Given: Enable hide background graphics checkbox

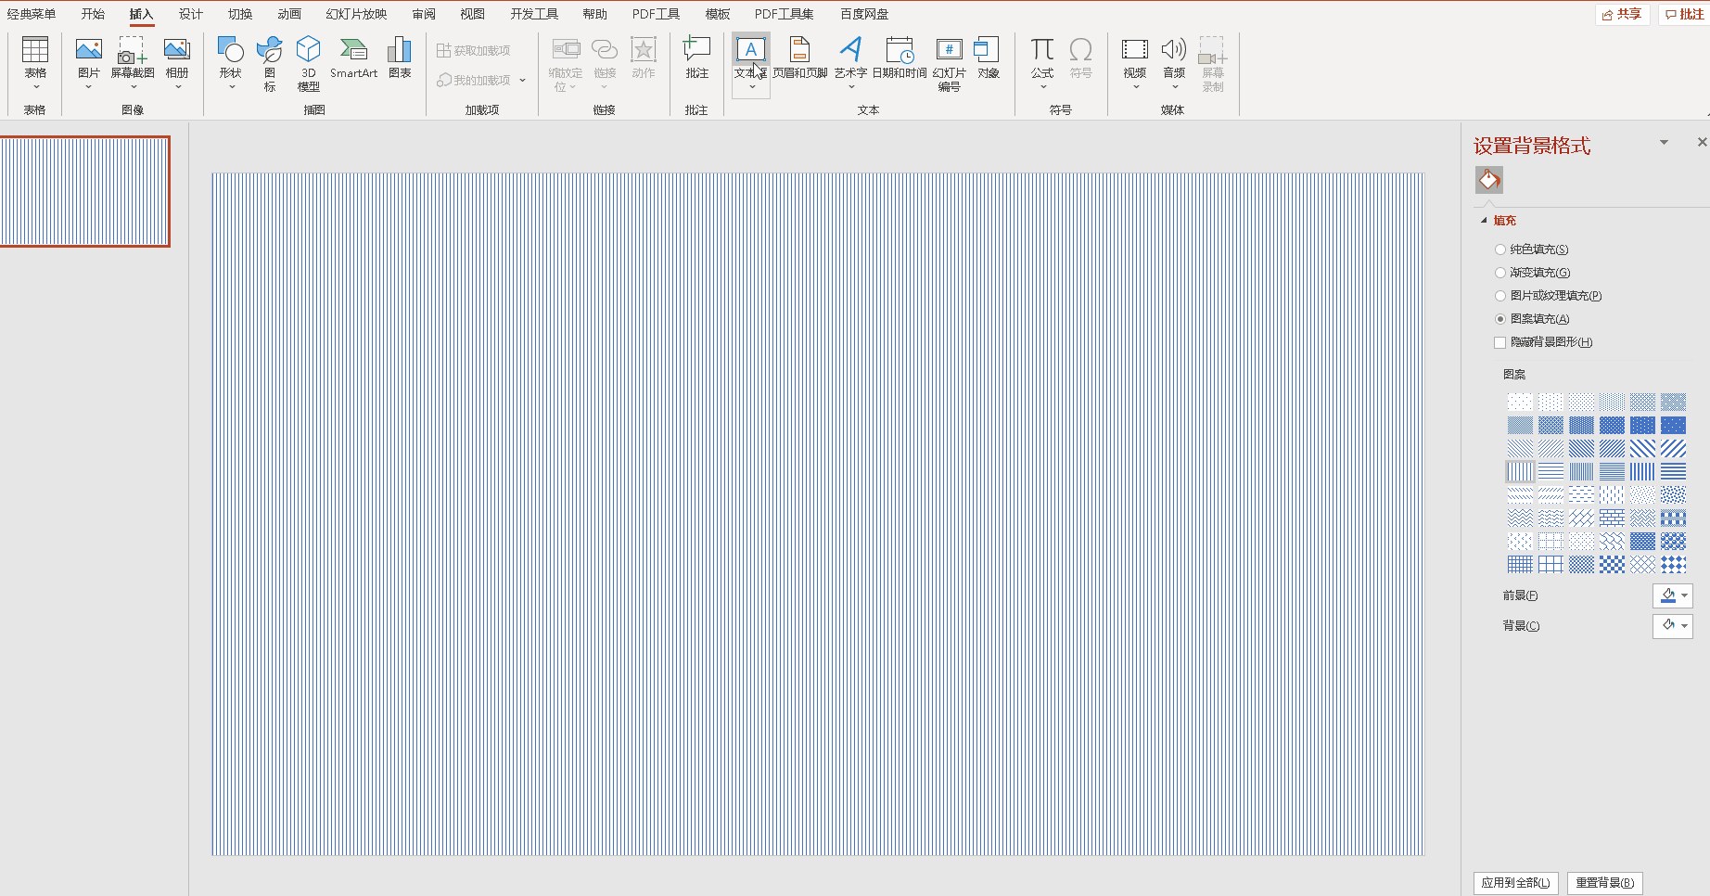Looking at the screenshot, I should 1500,342.
